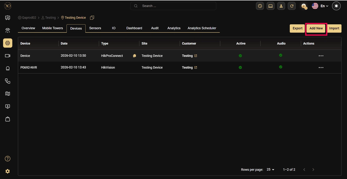Screen dimensions: 347x179
Task: Select the highlighted configuration gear sidebar icon
Action: point(7,43)
